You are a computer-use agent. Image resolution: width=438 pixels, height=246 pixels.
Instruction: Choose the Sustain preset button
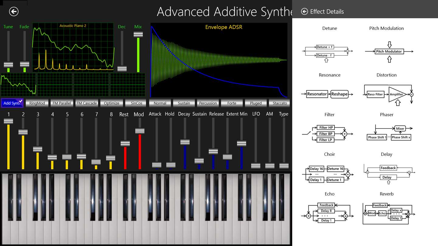point(184,103)
